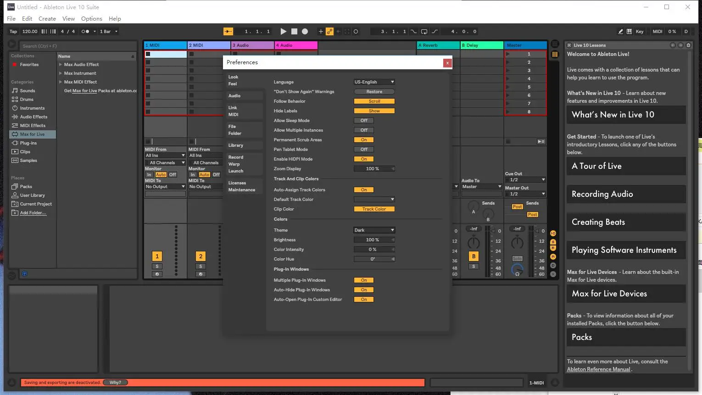Image resolution: width=702 pixels, height=395 pixels.
Task: Open the Default Track Color dropdown
Action: click(x=374, y=199)
